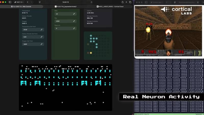Switch to the Jupyter terminals tab
204x115 pixels.
tap(67, 6)
